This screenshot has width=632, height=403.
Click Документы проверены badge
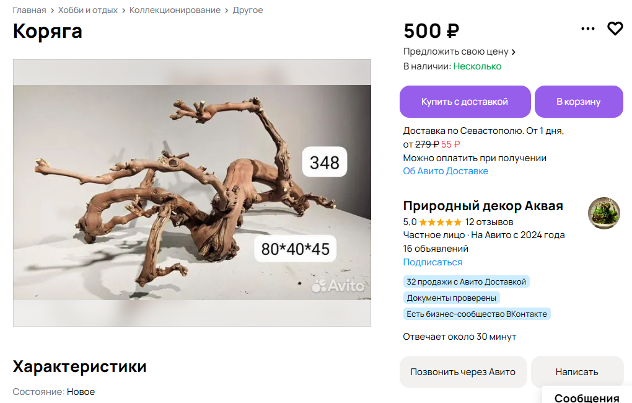[x=452, y=298]
